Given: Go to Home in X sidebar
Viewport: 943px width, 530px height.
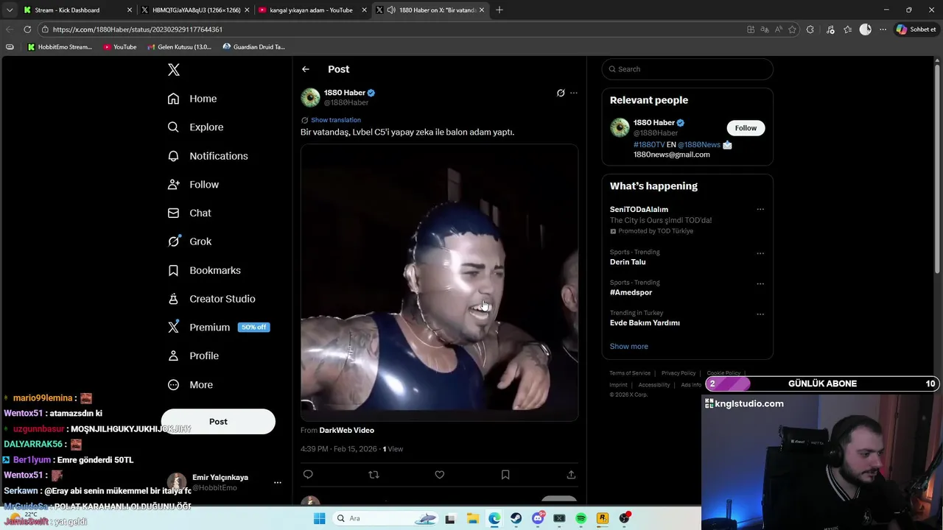Looking at the screenshot, I should (x=192, y=99).
